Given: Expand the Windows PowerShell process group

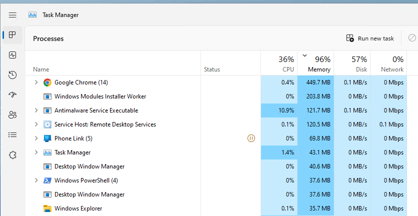Looking at the screenshot, I should click(35, 180).
